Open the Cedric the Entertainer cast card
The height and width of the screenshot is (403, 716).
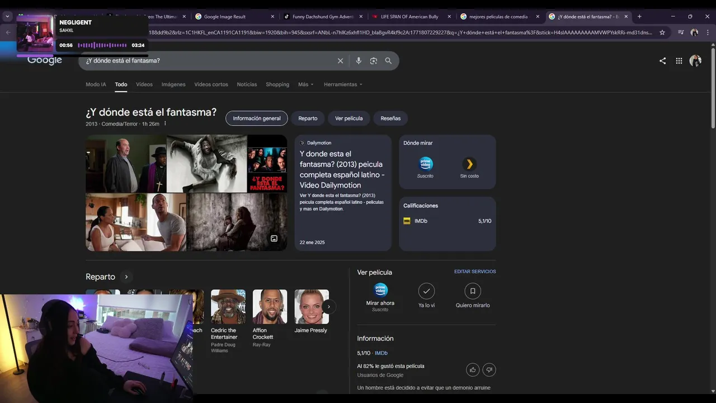pyautogui.click(x=228, y=321)
